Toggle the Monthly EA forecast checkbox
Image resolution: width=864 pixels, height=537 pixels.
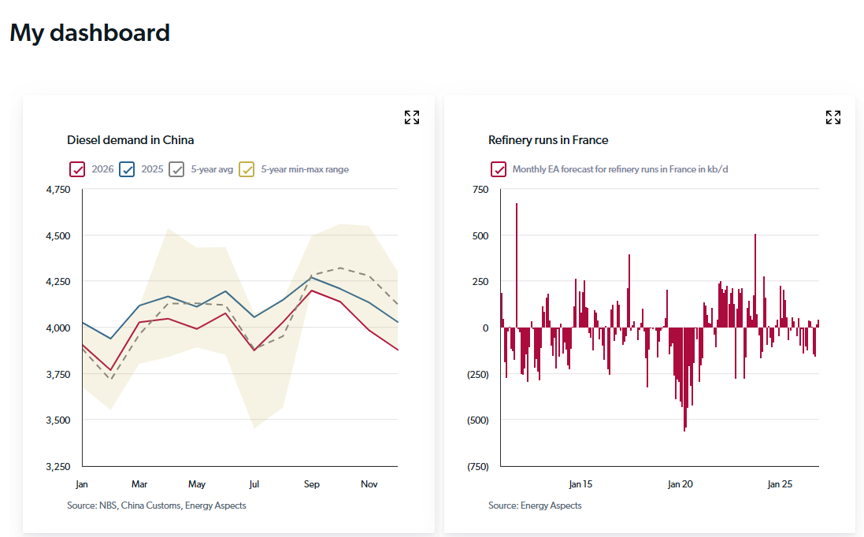[499, 169]
